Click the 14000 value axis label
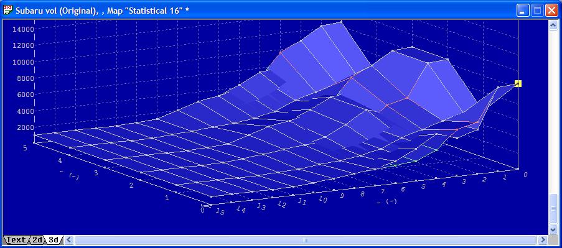Image resolution: width=562 pixels, height=248 pixels. pyautogui.click(x=23, y=29)
